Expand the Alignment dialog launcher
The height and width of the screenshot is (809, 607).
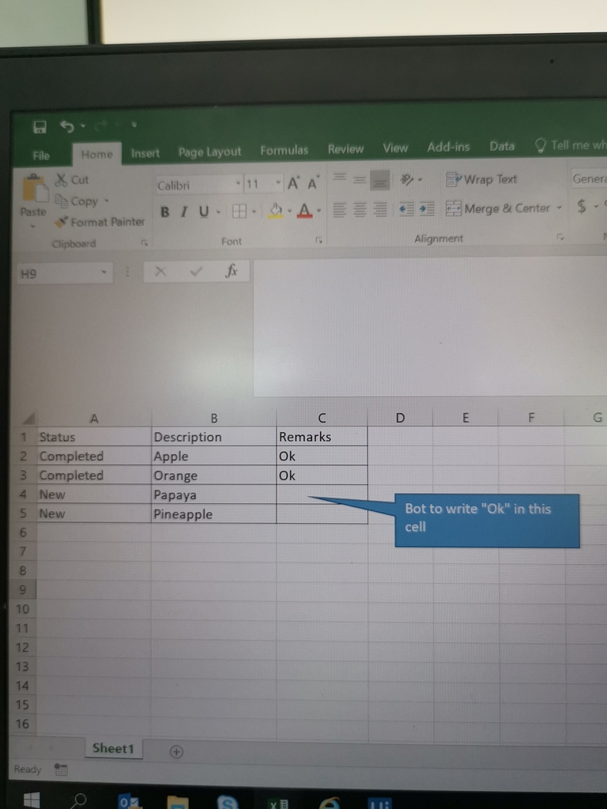click(560, 237)
